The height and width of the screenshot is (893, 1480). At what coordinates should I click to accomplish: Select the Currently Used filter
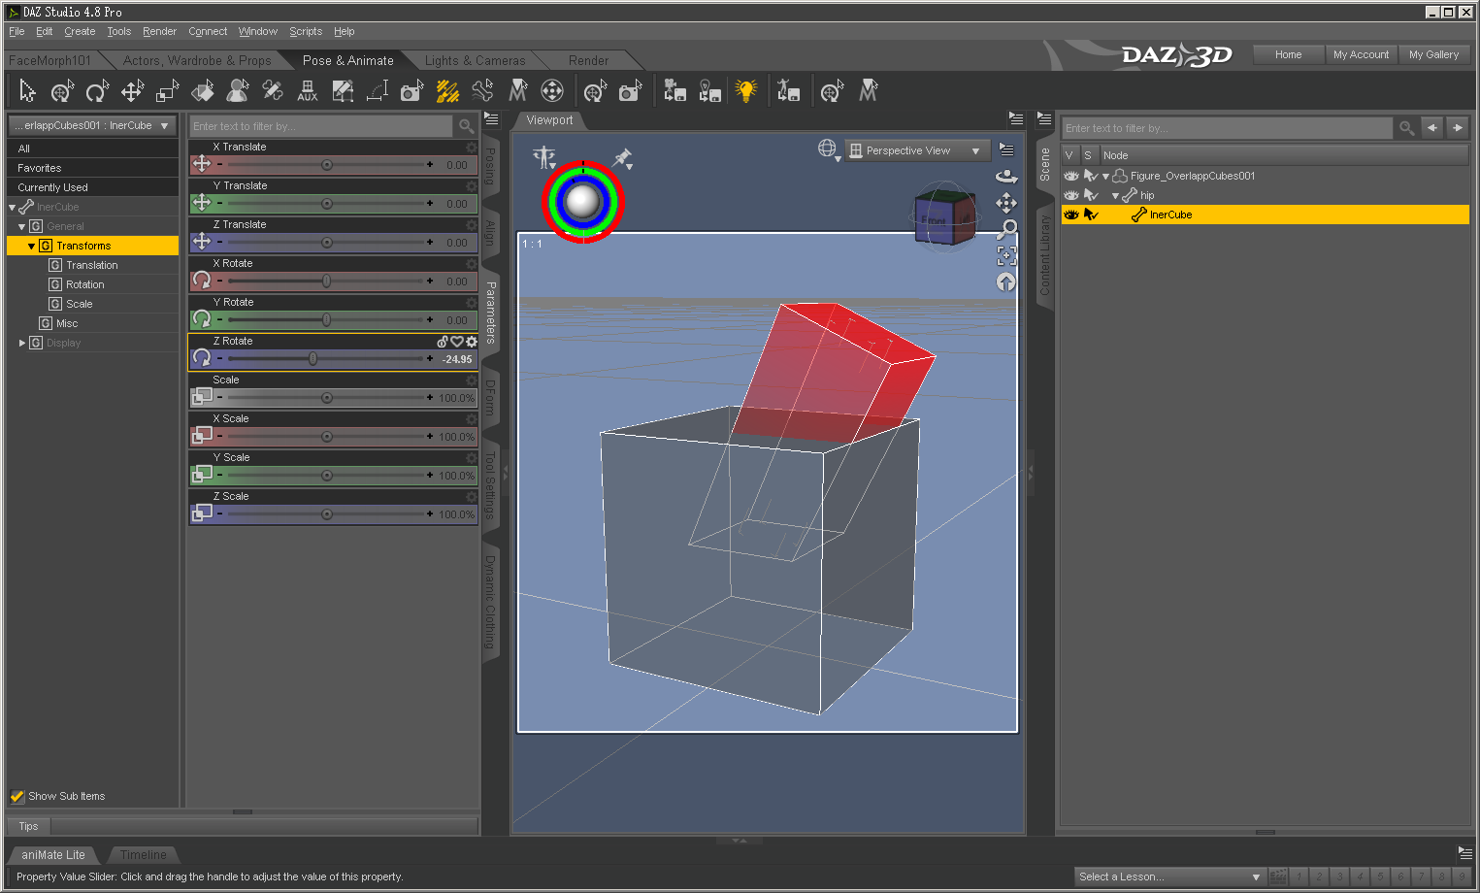pos(92,187)
